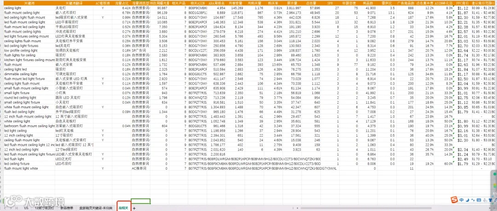The height and width of the screenshot is (211, 497).
Task: Select the purchase rate cell 13.65%
Action: click(x=272, y=64)
